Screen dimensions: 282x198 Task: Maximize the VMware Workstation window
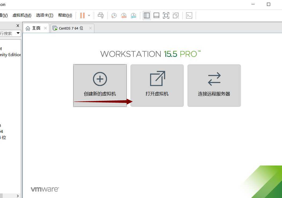tap(269, 4)
